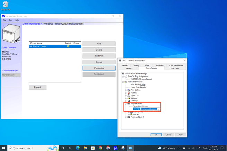Open the MCP31-BT:COM4 connection dropdown
The height and width of the screenshot is (151, 227).
click(11, 75)
